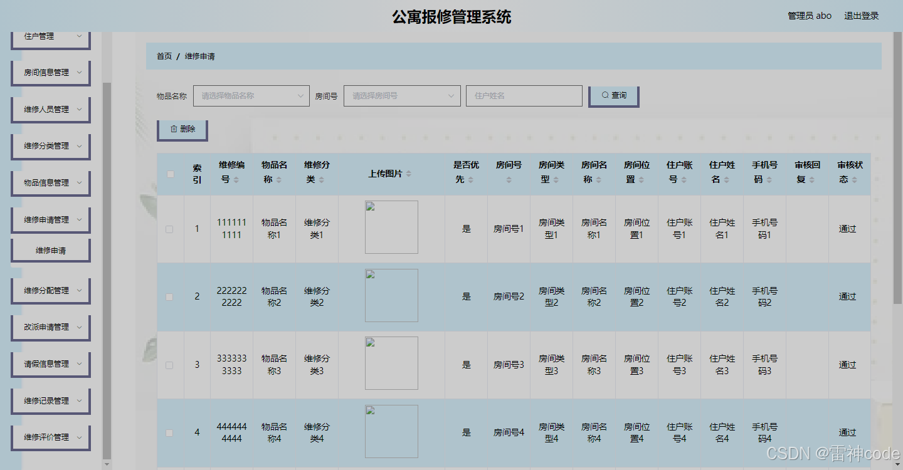The height and width of the screenshot is (470, 903).
Task: Select 维修申请 in the sidebar submenu
Action: point(50,250)
